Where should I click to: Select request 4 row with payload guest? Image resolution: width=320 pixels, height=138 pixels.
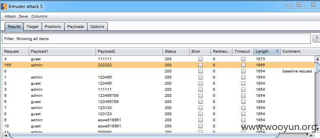click(158, 59)
